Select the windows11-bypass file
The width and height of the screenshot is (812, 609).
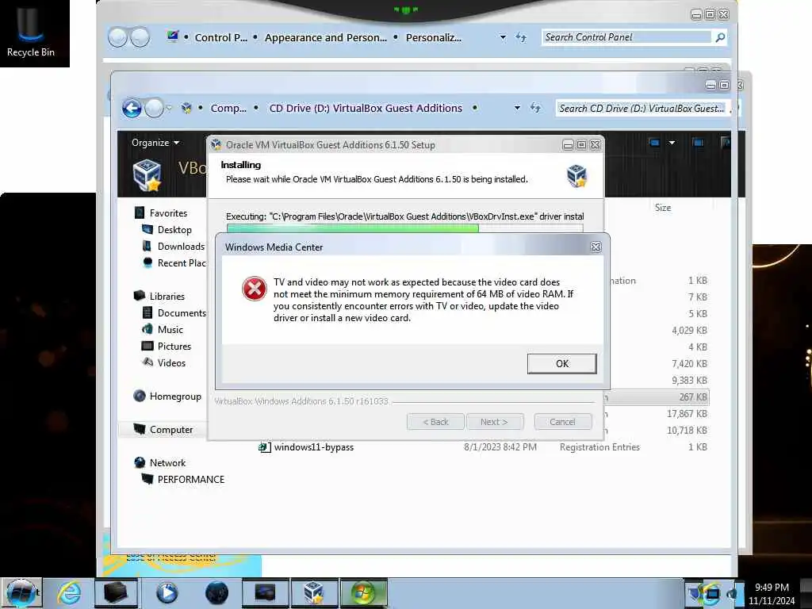313,447
